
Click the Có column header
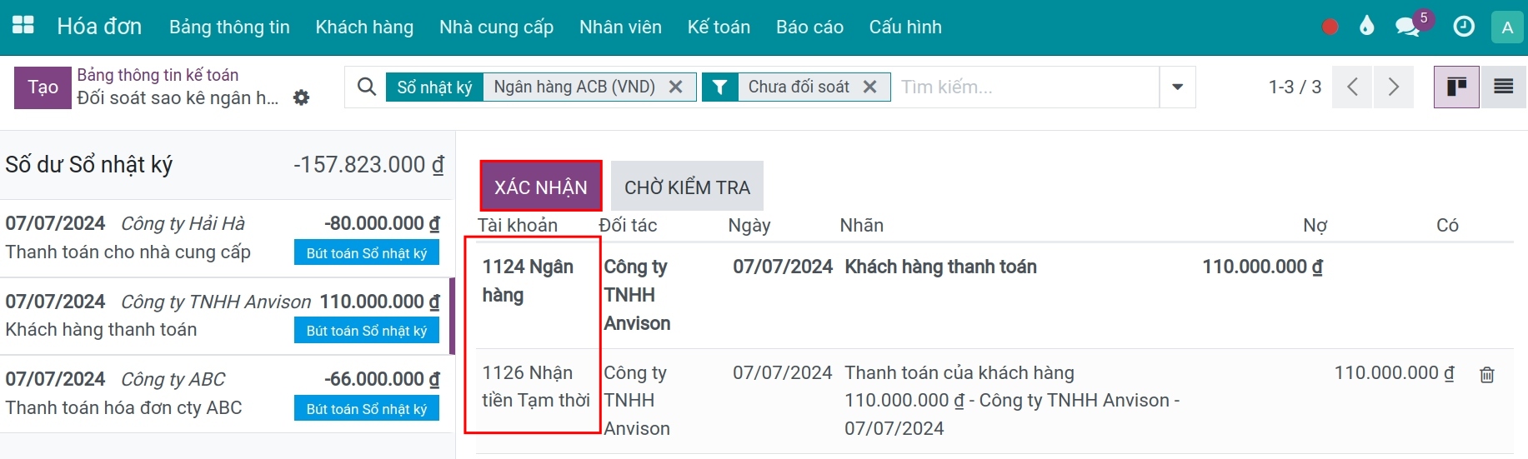pos(1447,225)
